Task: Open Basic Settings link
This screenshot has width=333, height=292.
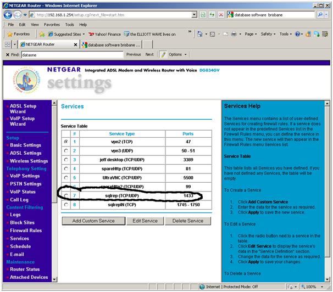Action: 25,145
